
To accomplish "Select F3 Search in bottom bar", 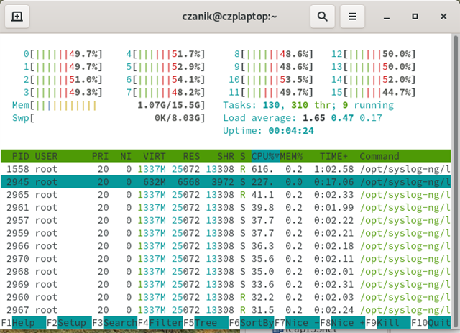I will click(115, 323).
